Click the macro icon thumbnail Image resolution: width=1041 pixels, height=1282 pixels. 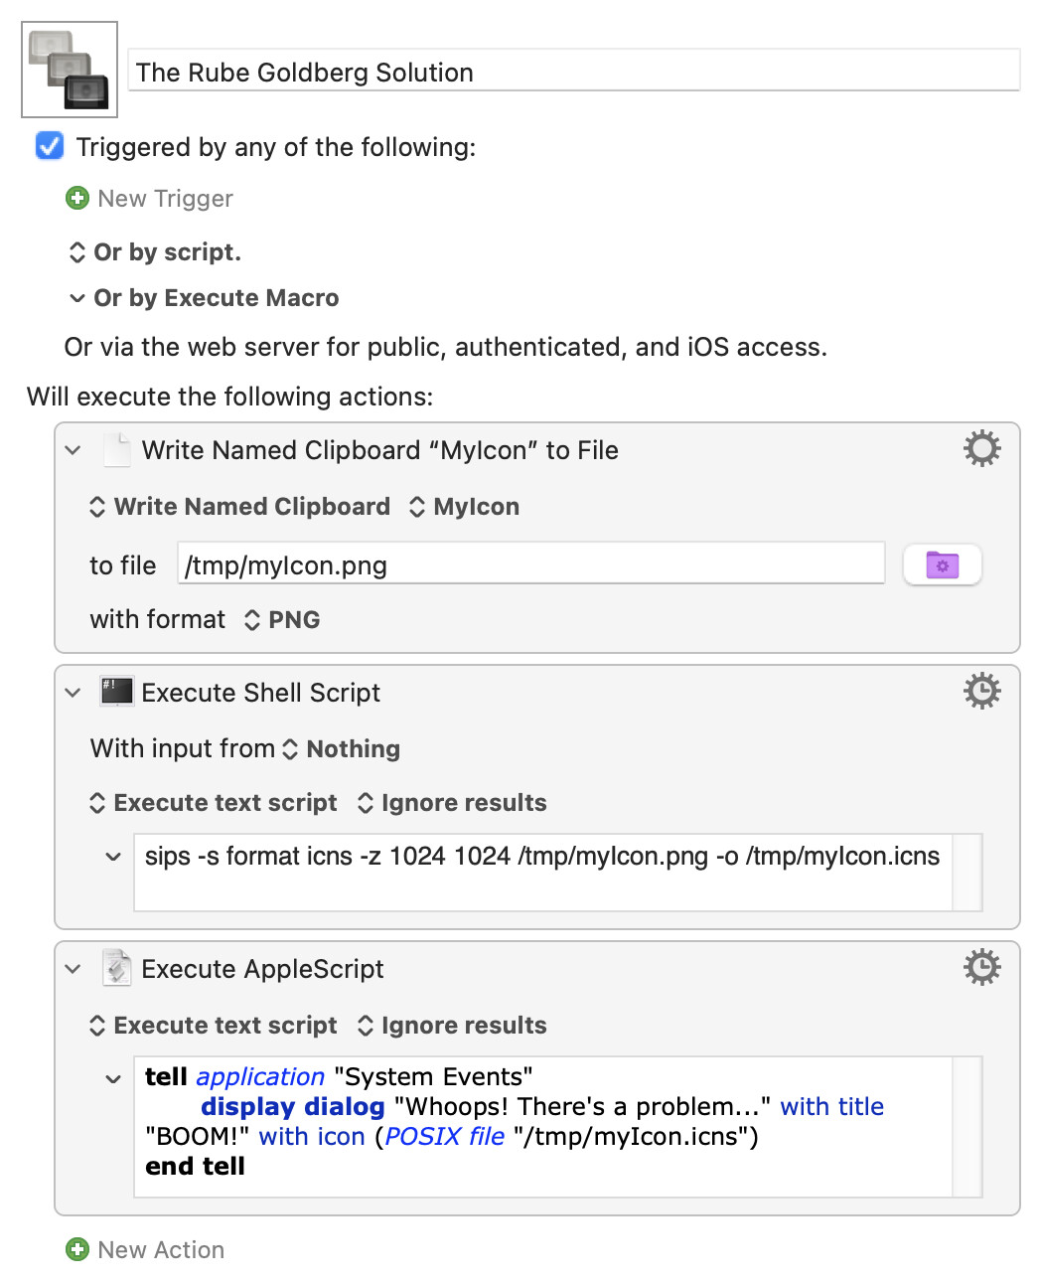70,70
